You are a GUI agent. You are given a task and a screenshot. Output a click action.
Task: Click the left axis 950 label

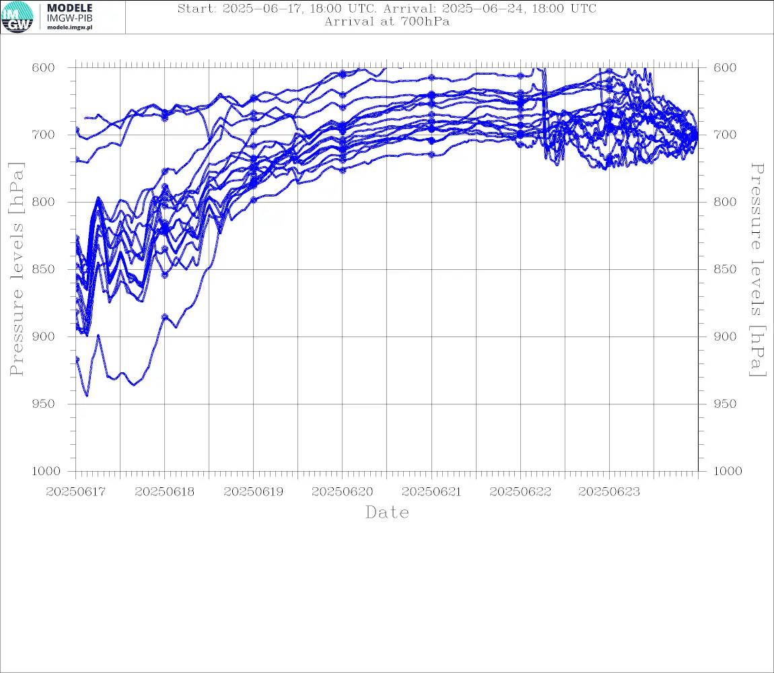pyautogui.click(x=44, y=404)
